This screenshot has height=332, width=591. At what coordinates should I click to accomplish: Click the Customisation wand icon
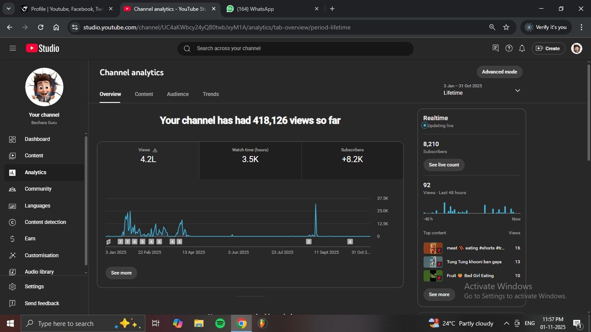click(13, 255)
